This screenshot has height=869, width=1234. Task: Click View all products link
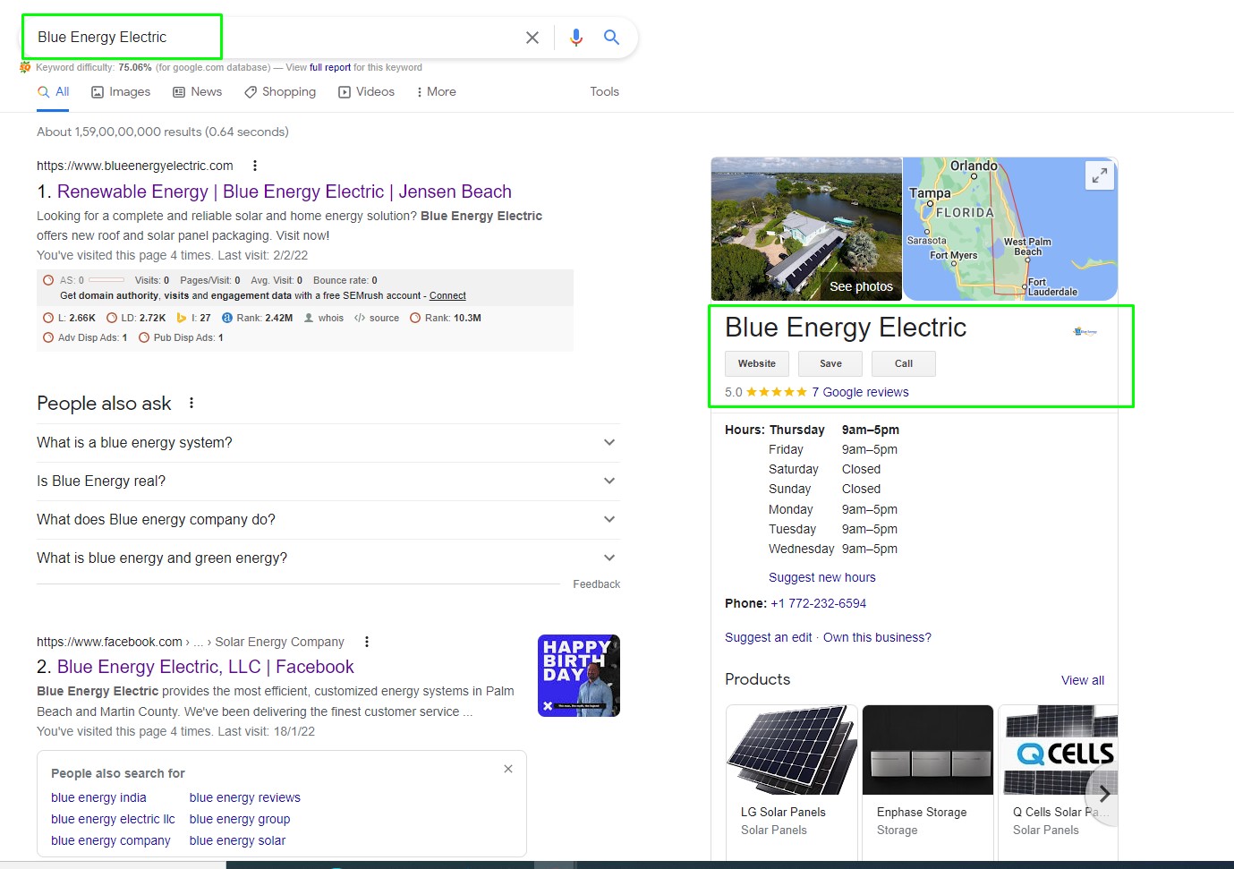pyautogui.click(x=1083, y=680)
